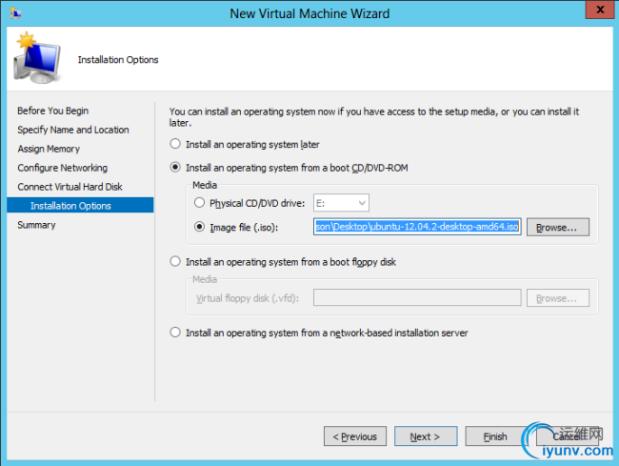
Task: Click the Next button
Action: tap(426, 436)
